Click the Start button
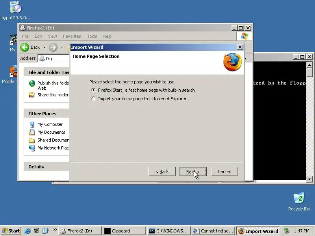The image size is (315, 236). (x=11, y=231)
